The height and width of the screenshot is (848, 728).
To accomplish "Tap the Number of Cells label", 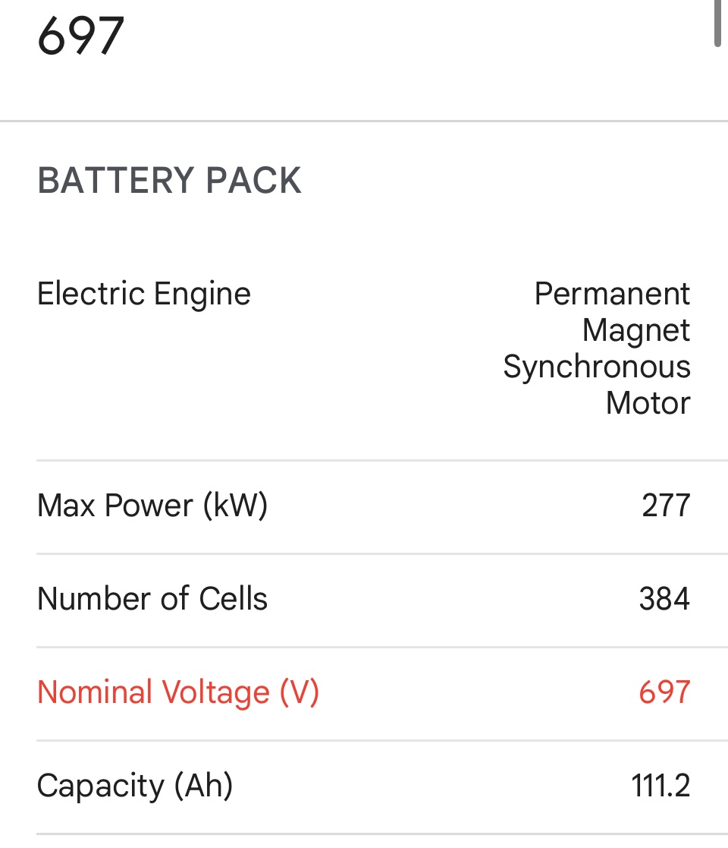I will click(152, 599).
